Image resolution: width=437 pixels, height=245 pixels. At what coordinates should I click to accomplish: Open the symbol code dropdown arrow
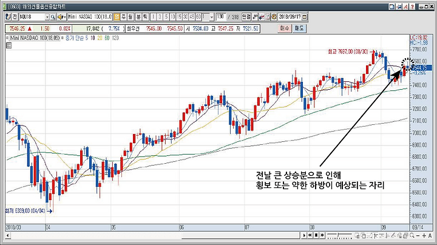(x=47, y=17)
